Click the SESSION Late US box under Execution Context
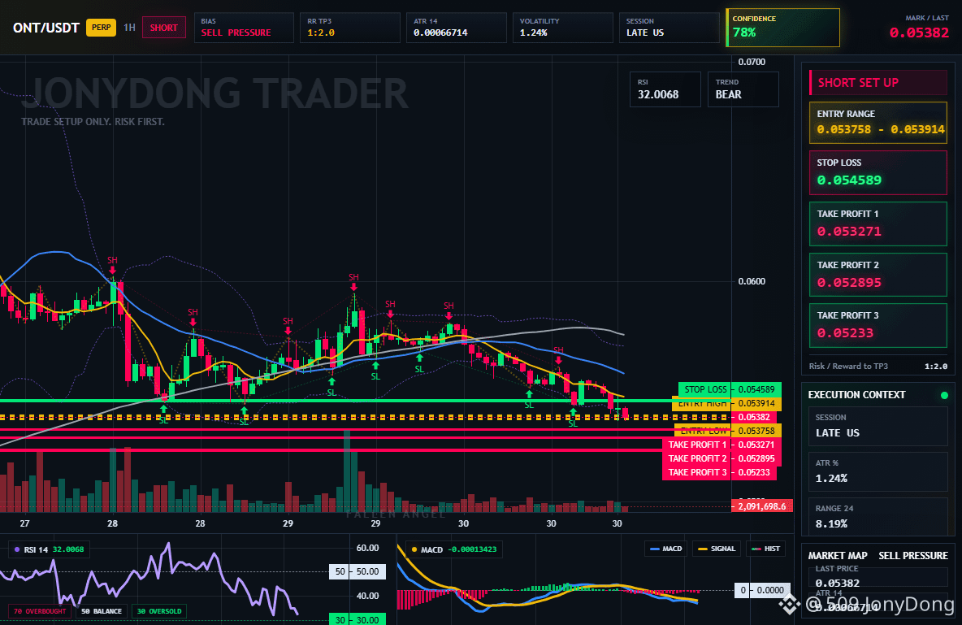Image resolution: width=962 pixels, height=625 pixels. coord(878,426)
